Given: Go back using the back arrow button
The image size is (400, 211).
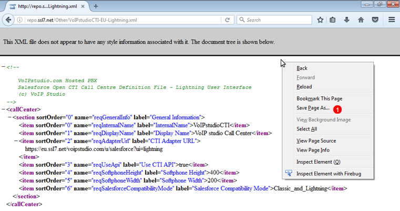Looking at the screenshot, I should (x=8, y=20).
